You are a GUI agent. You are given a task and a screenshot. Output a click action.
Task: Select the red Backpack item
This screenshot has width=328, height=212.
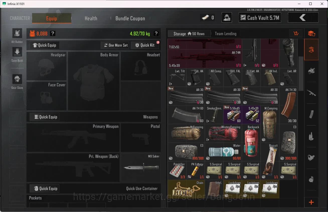251,143
